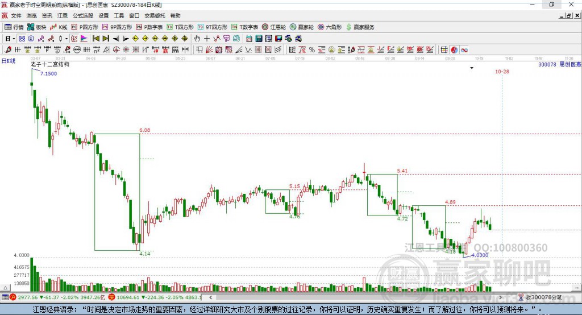582x315 pixels.
Task: Click the 5.41 price level label
Action: (402, 171)
